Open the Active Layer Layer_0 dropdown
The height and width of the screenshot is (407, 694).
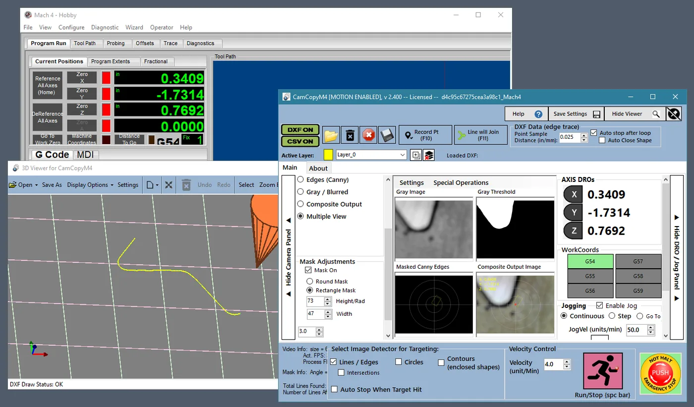(372, 155)
